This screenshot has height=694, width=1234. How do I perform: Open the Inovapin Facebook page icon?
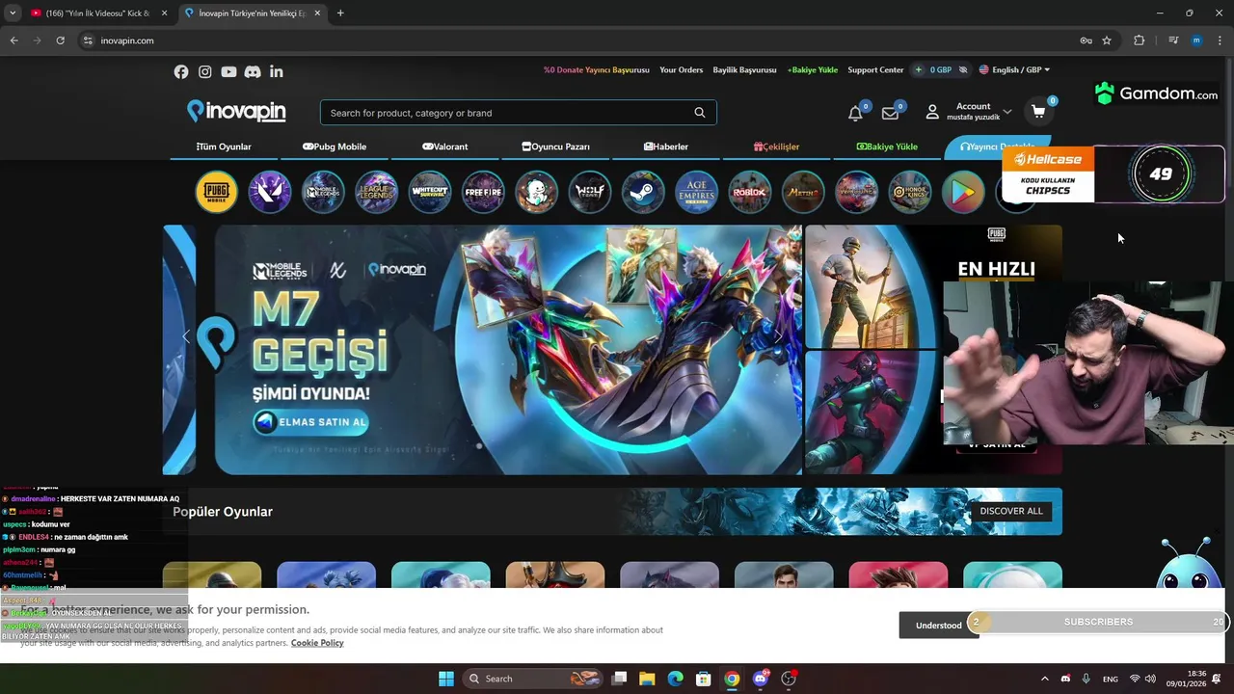click(x=181, y=71)
